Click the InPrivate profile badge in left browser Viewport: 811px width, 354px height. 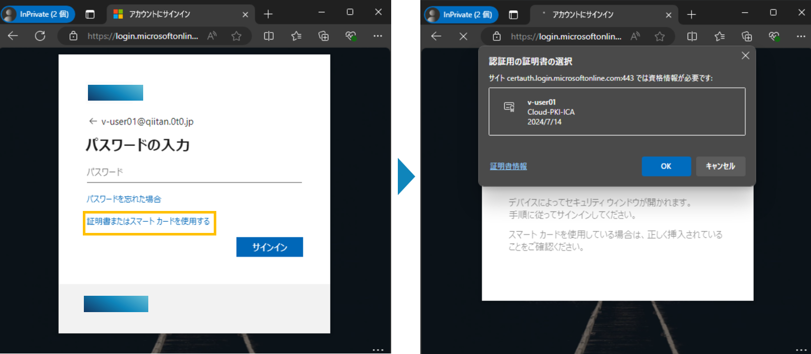point(38,14)
